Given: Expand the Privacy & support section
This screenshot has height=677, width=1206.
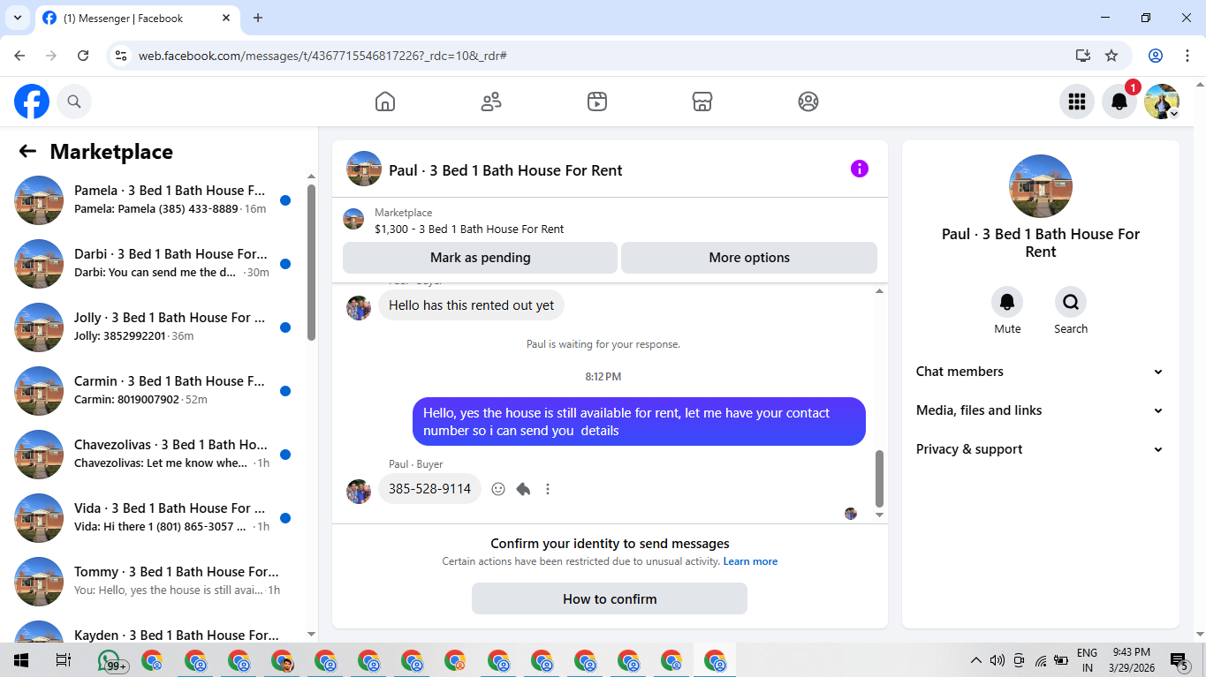Looking at the screenshot, I should [x=1041, y=449].
